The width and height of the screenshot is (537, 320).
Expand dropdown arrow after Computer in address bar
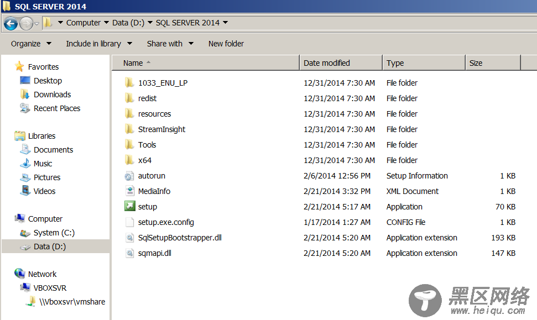point(106,23)
